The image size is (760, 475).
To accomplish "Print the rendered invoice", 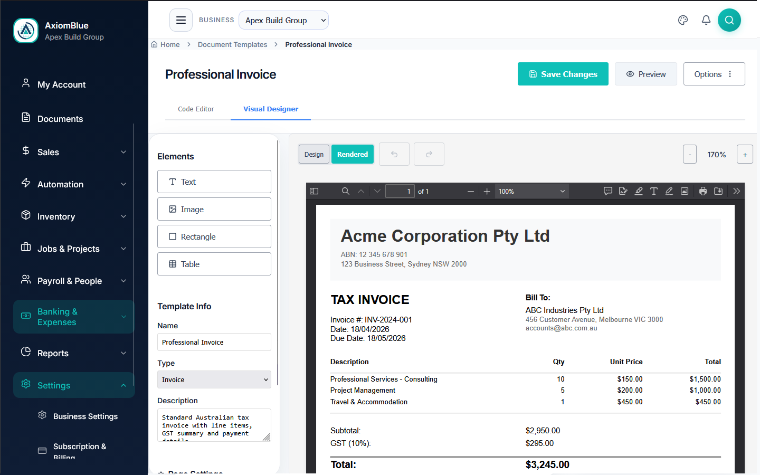I will (x=702, y=191).
